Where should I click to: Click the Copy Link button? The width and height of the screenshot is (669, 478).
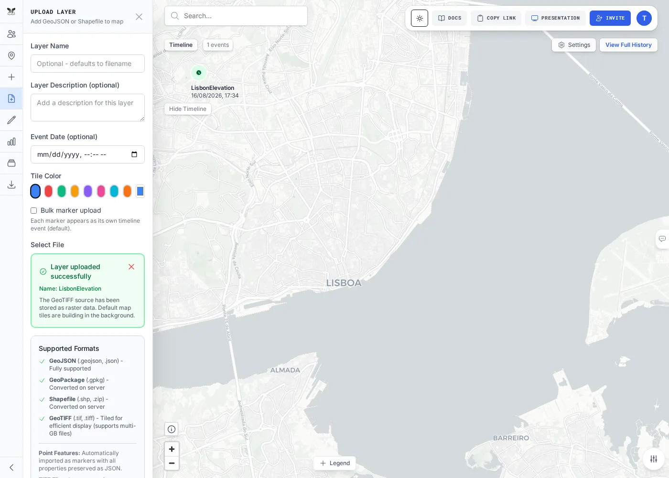tap(496, 18)
